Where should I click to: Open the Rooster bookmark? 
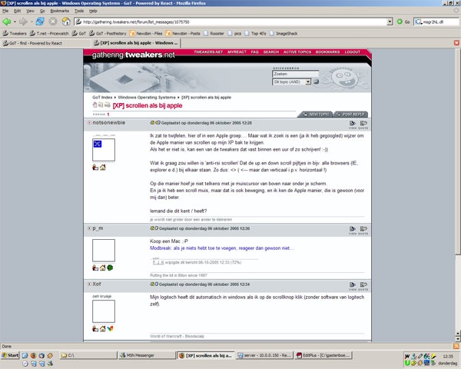click(x=214, y=34)
